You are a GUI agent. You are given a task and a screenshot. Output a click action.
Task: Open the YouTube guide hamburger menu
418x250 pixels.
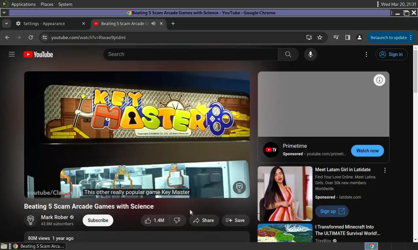click(x=12, y=54)
